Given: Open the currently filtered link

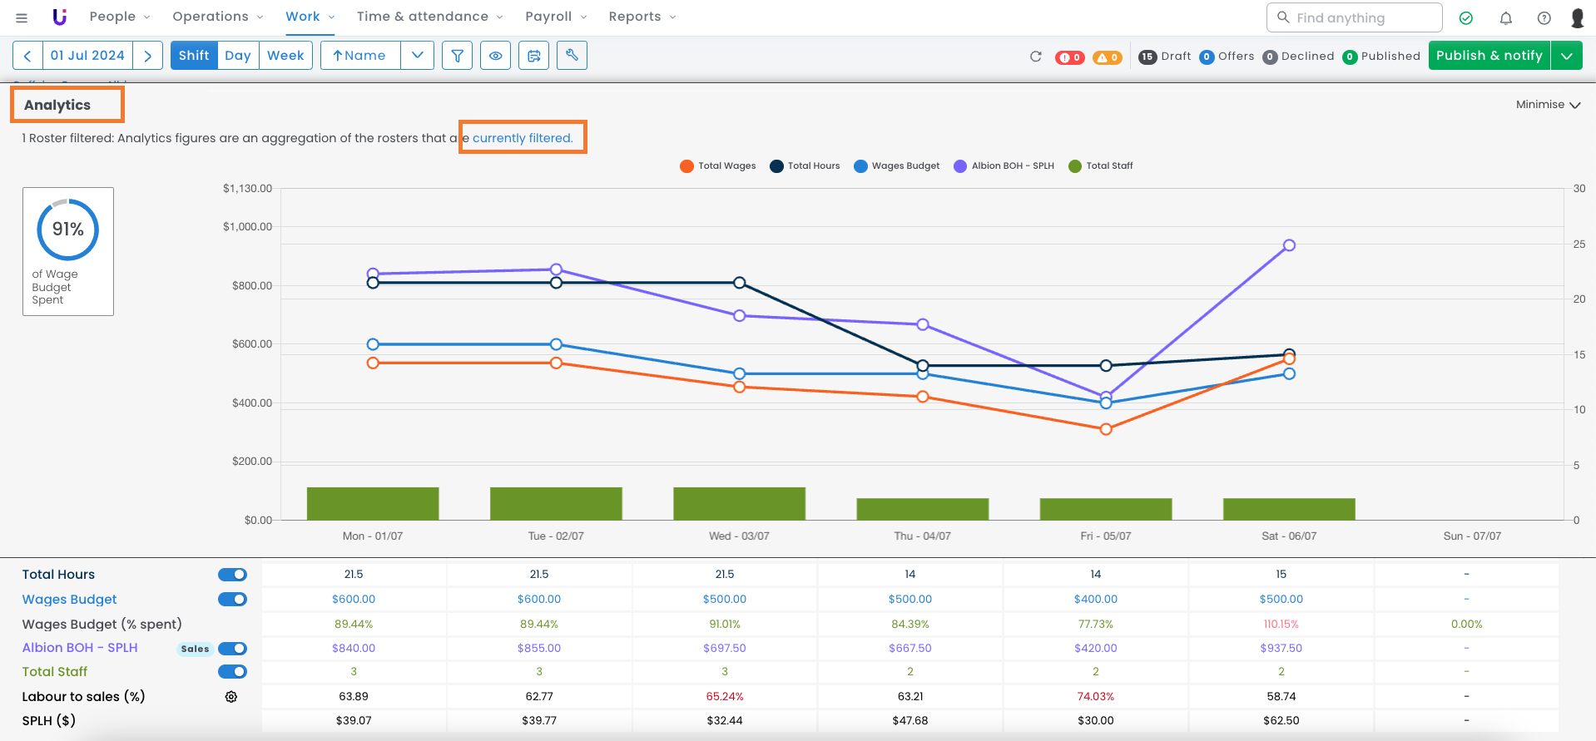Looking at the screenshot, I should point(523,138).
